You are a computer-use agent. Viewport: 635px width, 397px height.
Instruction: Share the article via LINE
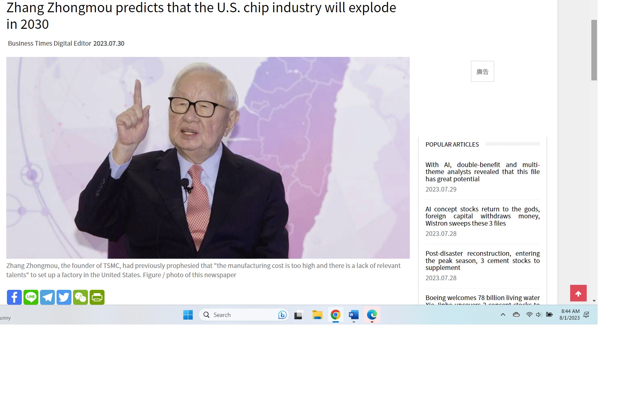coord(31,297)
